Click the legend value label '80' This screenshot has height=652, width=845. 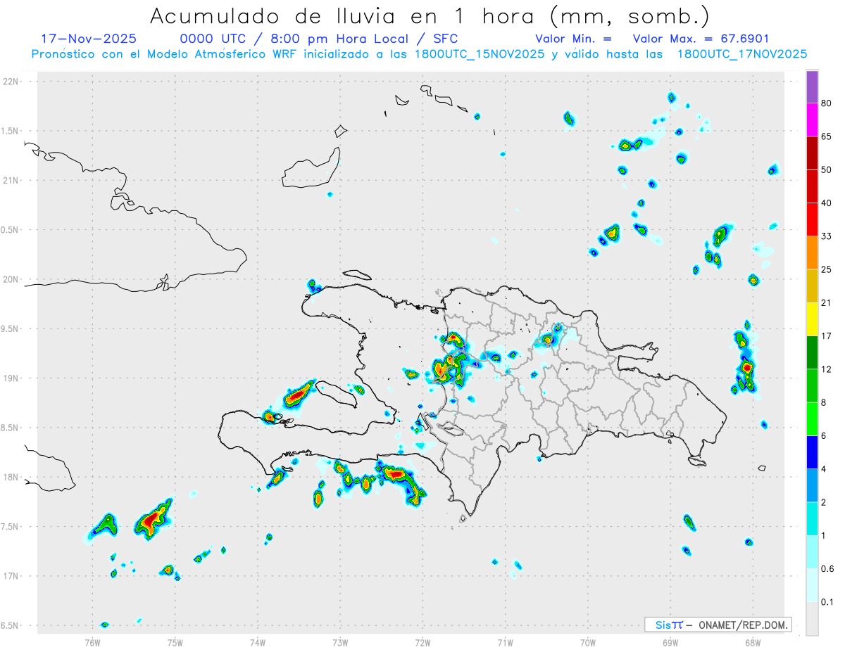[x=827, y=103]
